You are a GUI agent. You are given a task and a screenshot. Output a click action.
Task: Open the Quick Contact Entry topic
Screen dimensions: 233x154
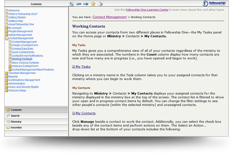[23, 52]
